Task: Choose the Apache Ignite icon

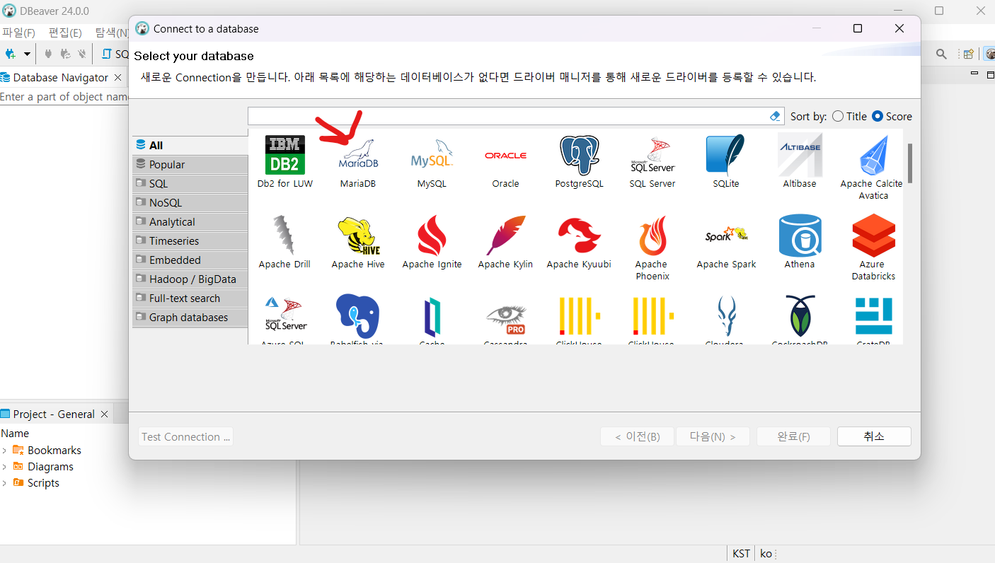Action: 432,243
